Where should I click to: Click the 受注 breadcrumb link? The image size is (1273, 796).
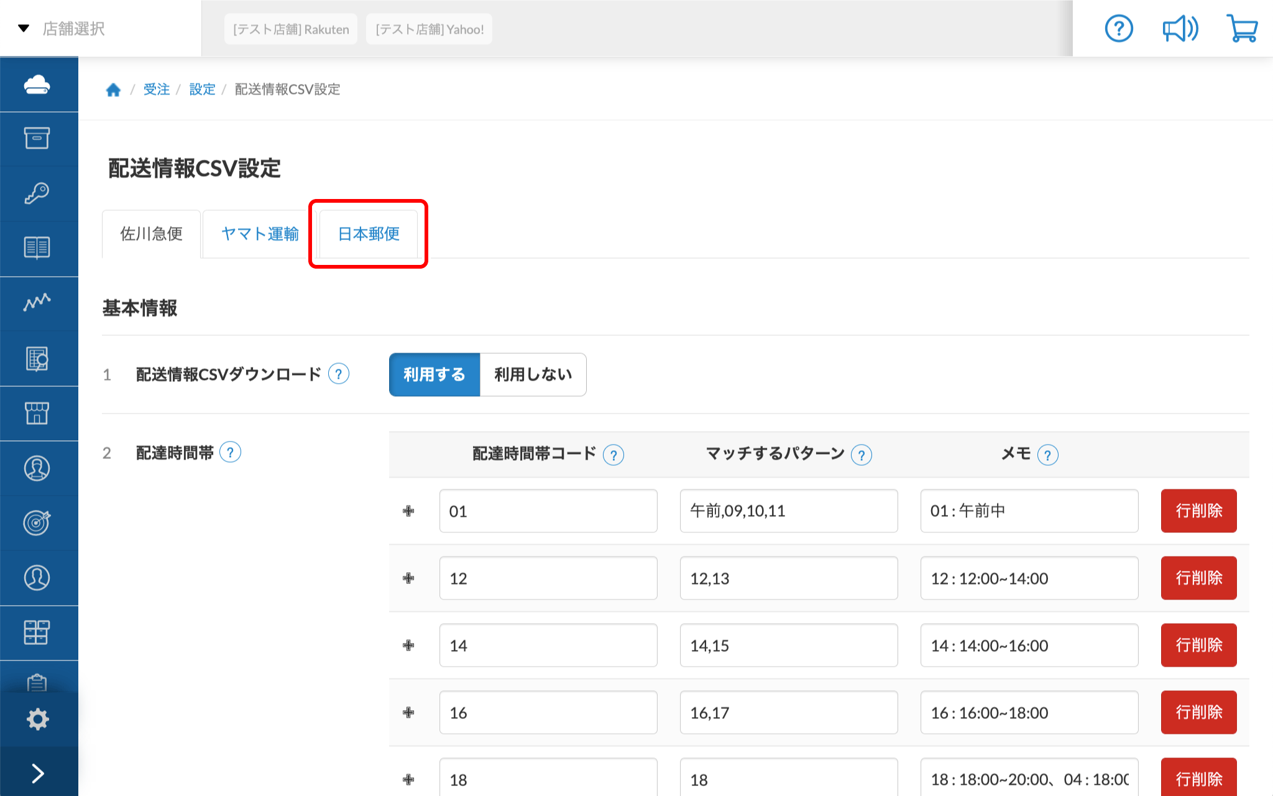(x=157, y=89)
